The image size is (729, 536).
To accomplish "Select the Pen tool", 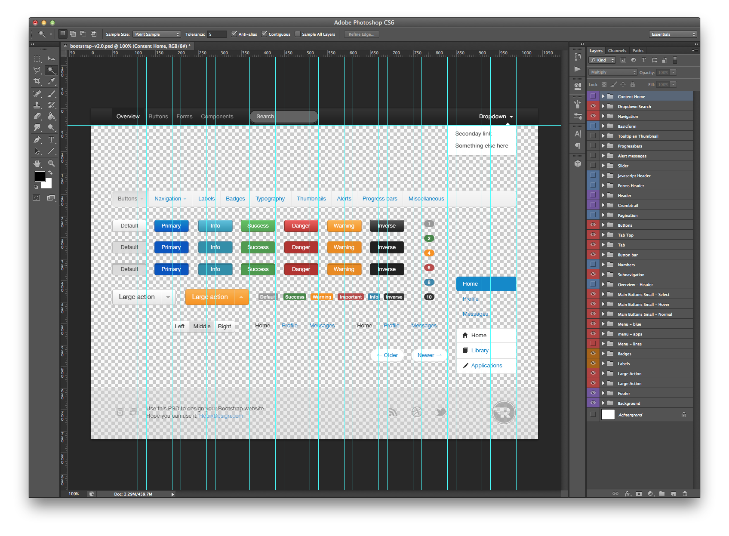I will (x=37, y=140).
